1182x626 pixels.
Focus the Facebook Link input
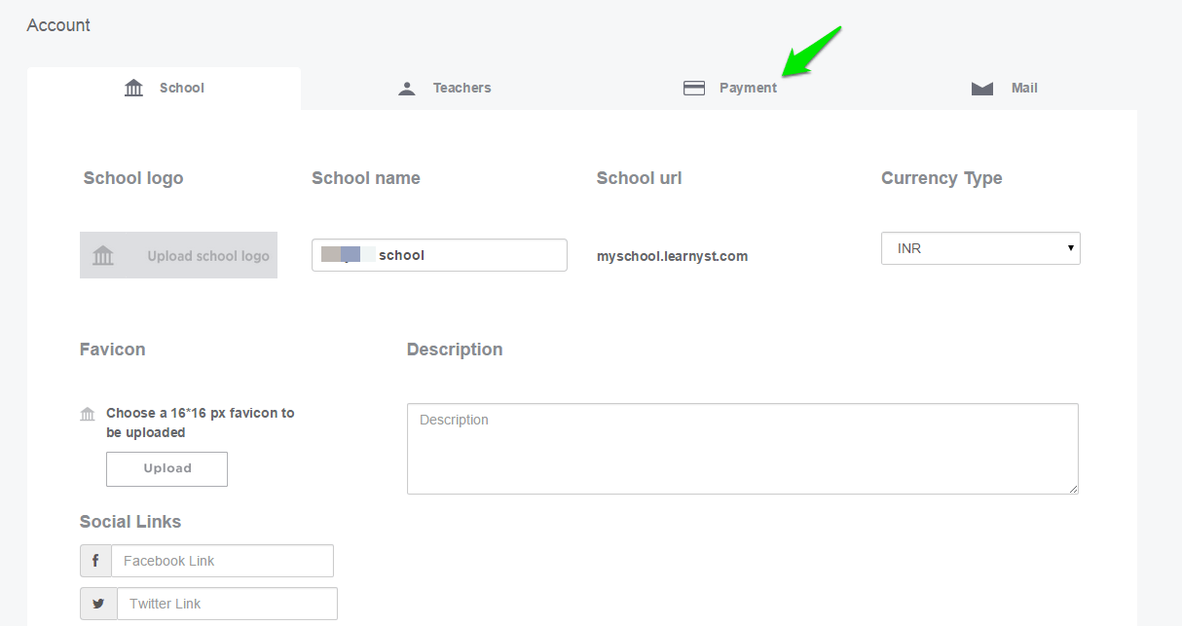point(222,561)
